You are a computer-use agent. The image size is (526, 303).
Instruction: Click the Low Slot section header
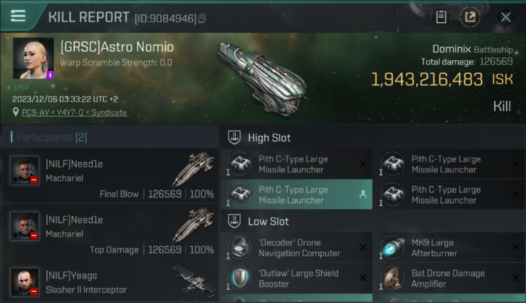coord(268,221)
